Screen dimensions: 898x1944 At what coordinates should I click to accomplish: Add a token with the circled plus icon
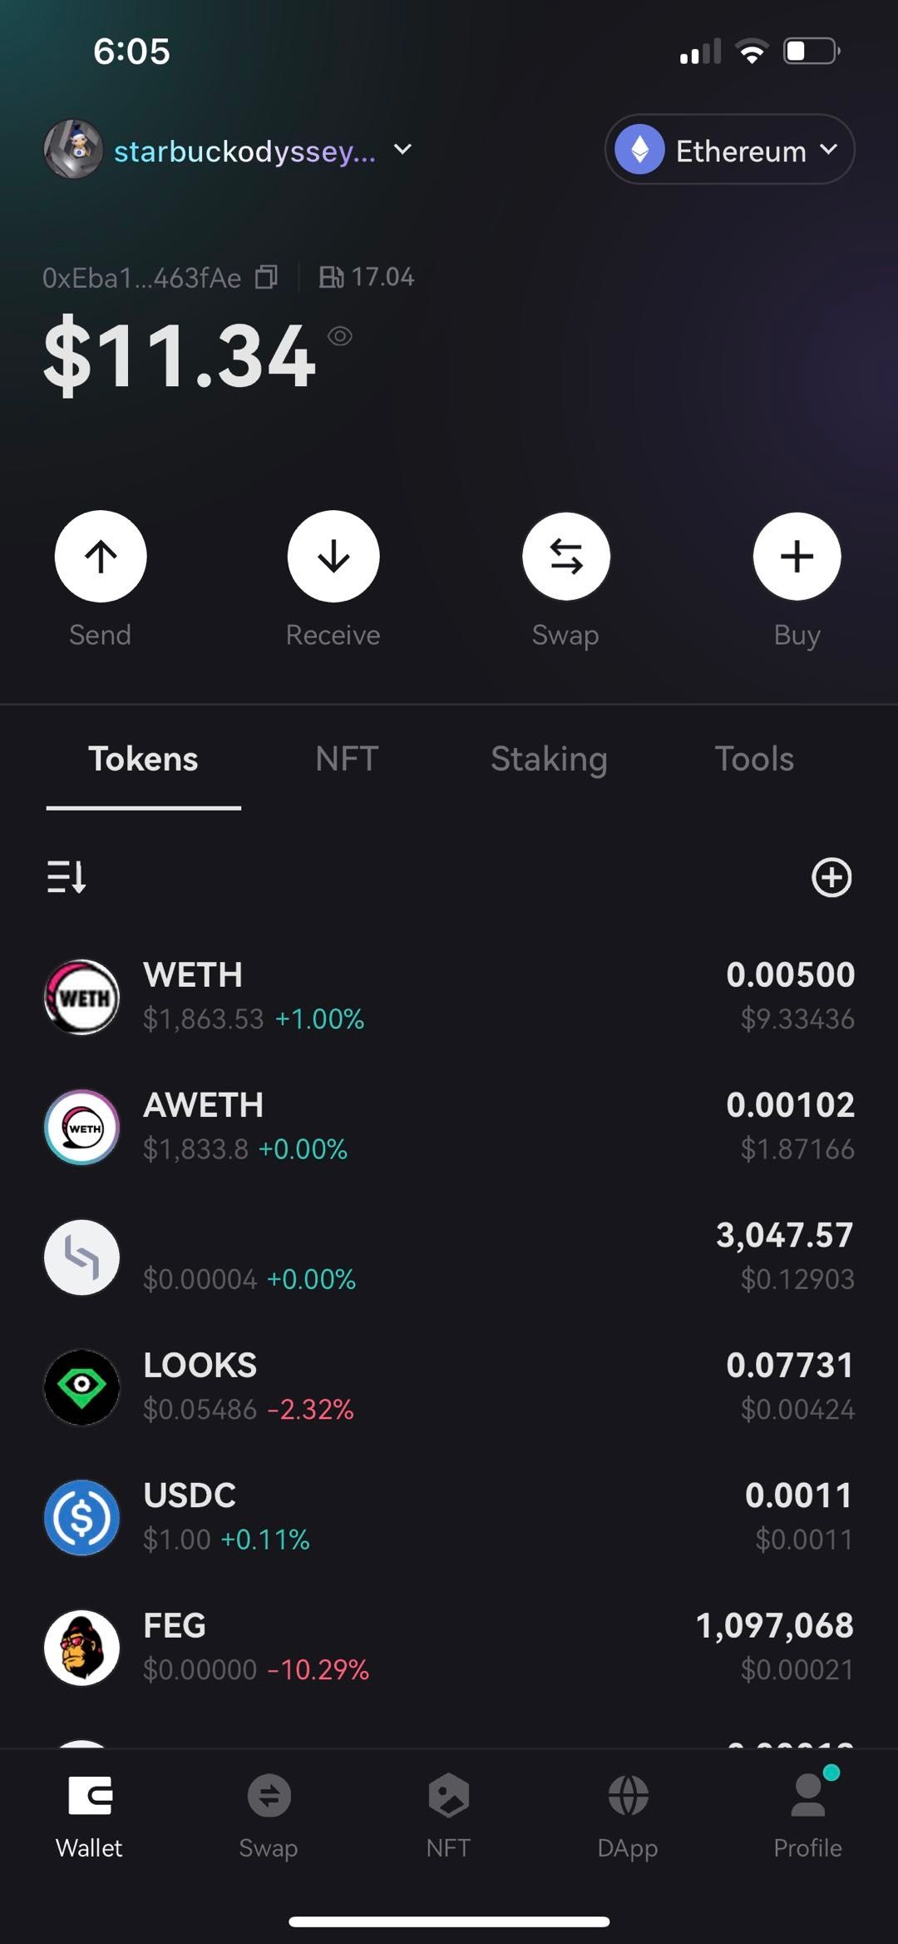click(831, 877)
